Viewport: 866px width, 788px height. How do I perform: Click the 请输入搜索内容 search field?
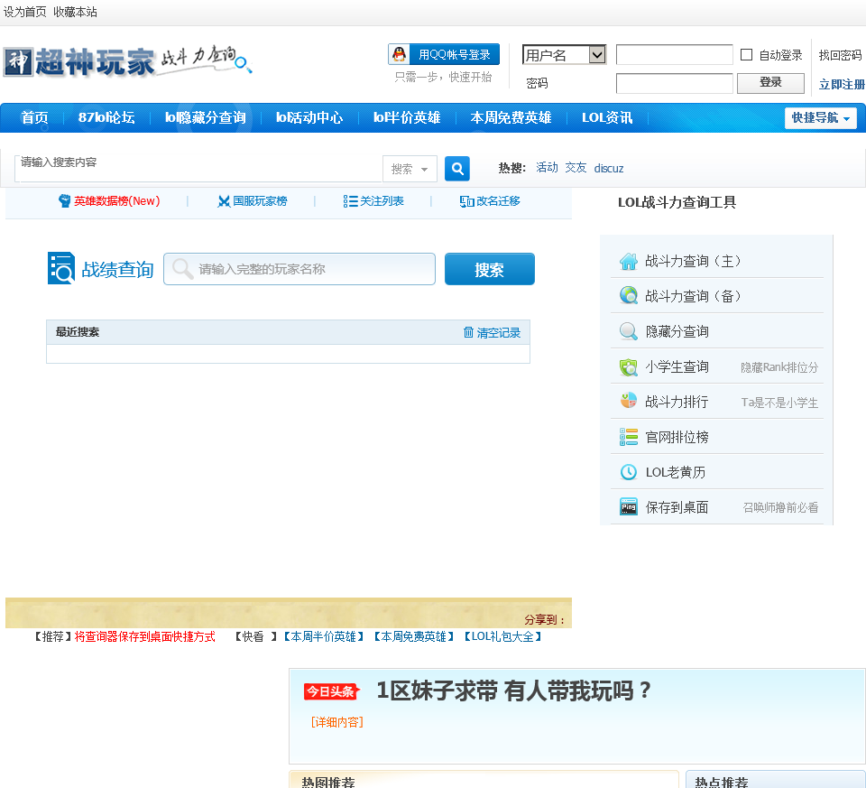198,169
